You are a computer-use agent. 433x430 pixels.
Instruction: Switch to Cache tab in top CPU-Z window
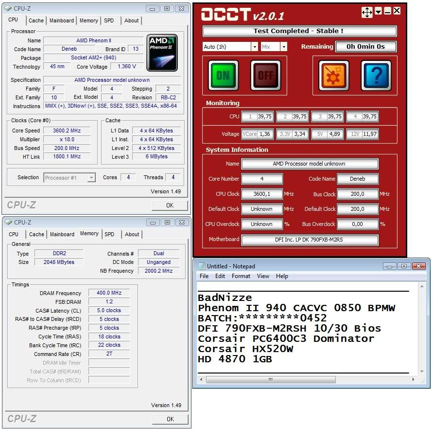[x=36, y=20]
